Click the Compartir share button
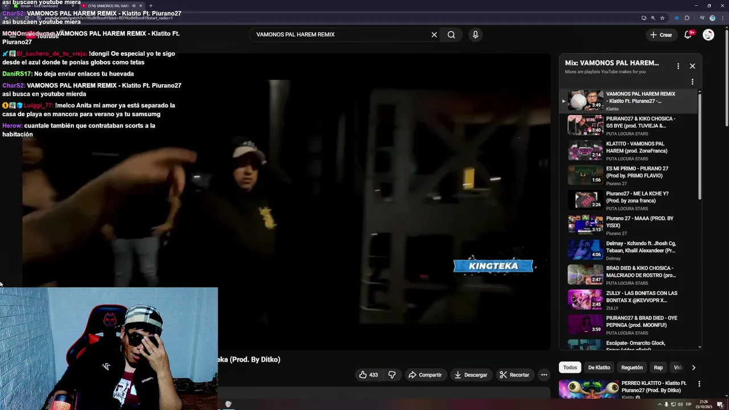Screen dimensions: 729x410 click(x=425, y=375)
